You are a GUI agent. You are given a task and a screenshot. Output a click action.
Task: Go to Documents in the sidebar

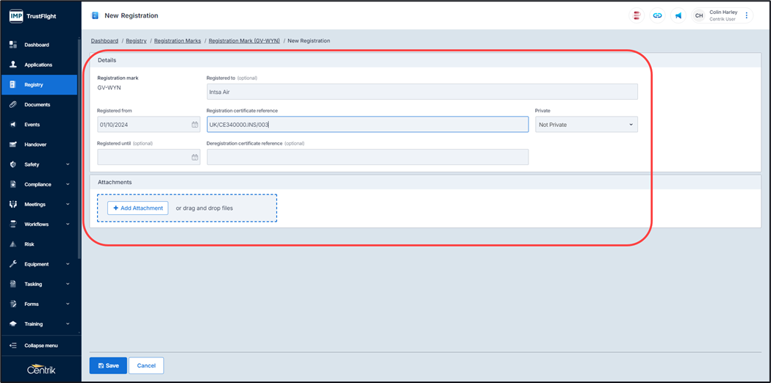pyautogui.click(x=37, y=105)
